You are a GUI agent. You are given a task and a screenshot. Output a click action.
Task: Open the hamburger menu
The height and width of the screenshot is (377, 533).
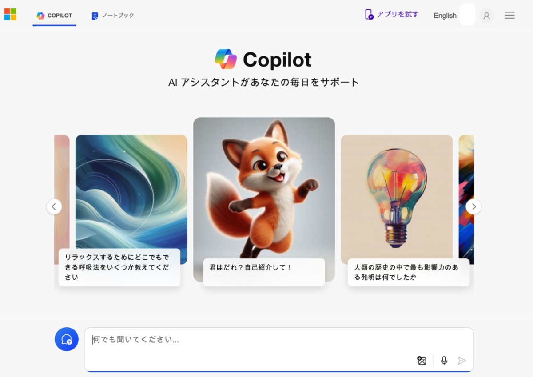(x=509, y=16)
